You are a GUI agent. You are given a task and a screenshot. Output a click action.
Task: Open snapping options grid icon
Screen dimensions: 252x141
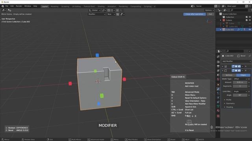pyautogui.click(x=113, y=10)
